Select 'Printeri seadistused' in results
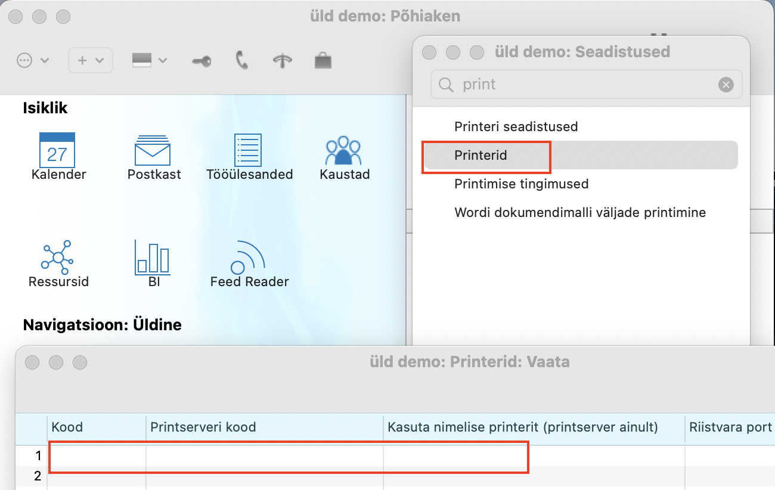The width and height of the screenshot is (775, 490). click(516, 126)
